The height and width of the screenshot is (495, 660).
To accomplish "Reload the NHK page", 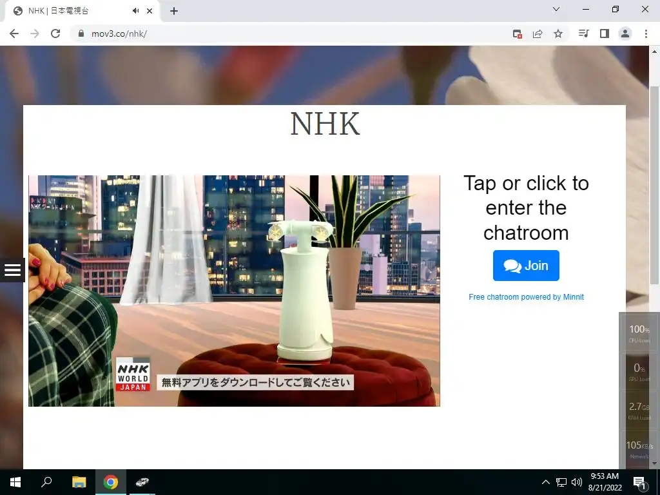I will click(x=55, y=34).
